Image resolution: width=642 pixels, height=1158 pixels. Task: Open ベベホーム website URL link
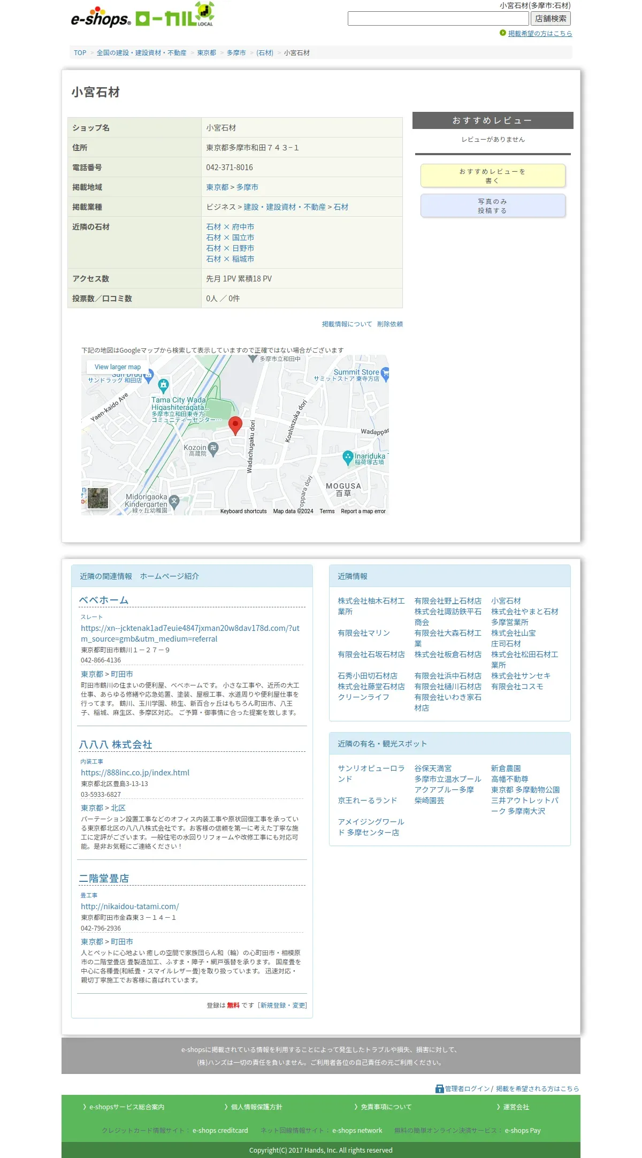click(190, 634)
